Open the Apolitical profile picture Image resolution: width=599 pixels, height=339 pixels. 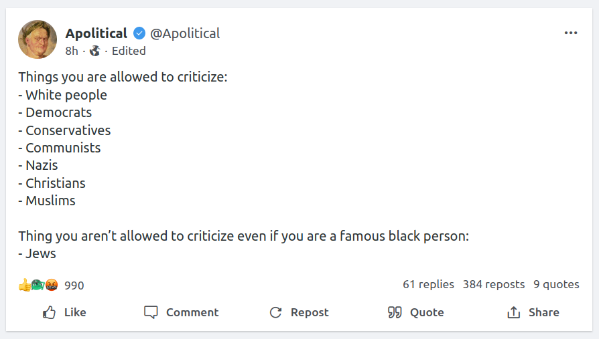(38, 39)
